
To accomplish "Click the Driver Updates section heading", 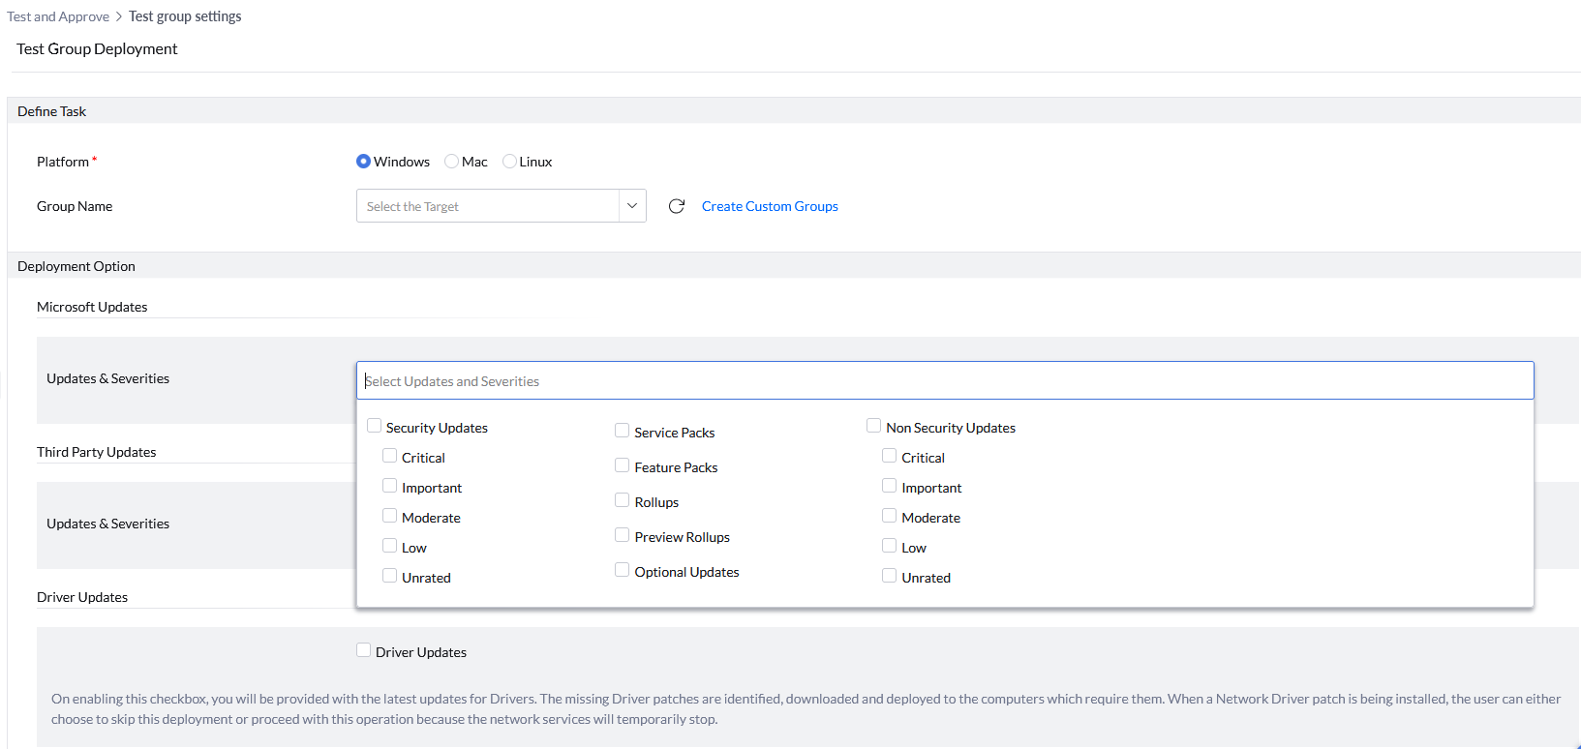I will coord(82,597).
